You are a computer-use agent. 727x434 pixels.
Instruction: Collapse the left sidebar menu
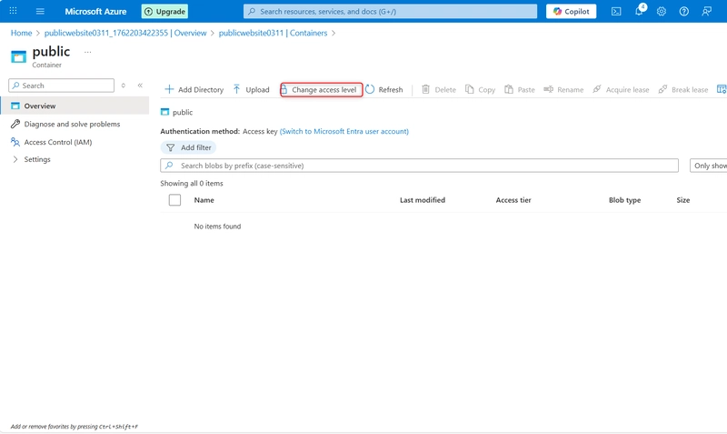140,86
